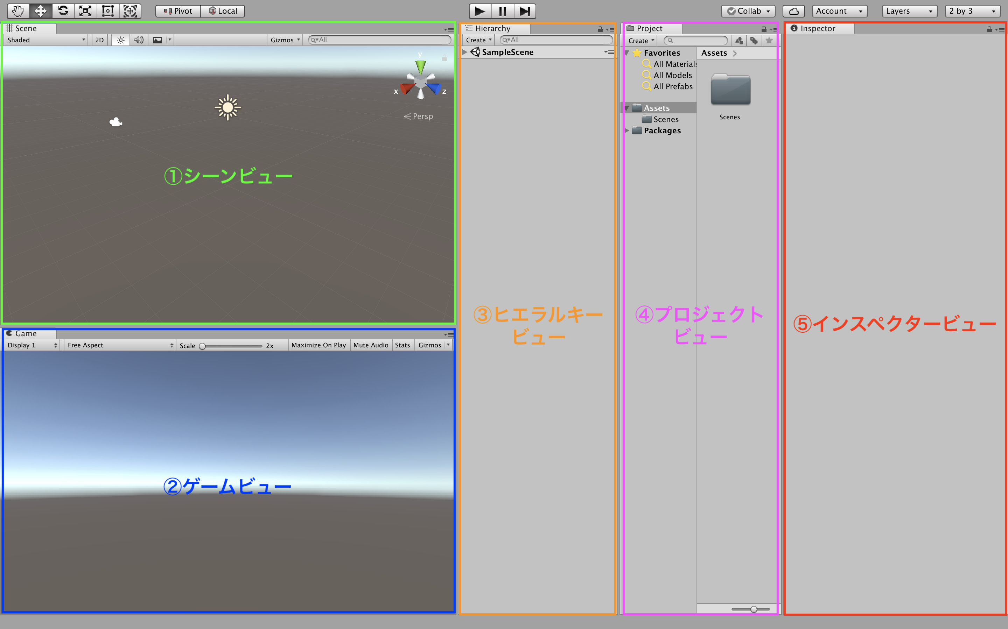Screen dimensions: 1008x629
Task: Toggle 2D mode in Scene view
Action: 99,40
